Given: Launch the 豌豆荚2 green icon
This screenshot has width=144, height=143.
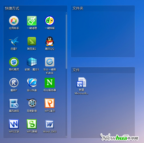Looking at the screenshot, I should pos(32,41).
